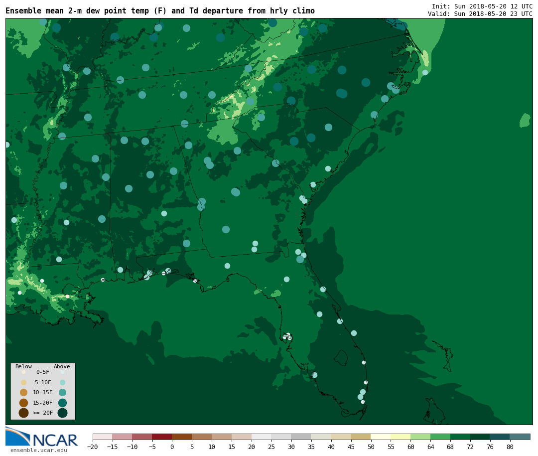The width and height of the screenshot is (538, 456).
Task: Click the '5-10F' legend label
Action: pos(43,382)
